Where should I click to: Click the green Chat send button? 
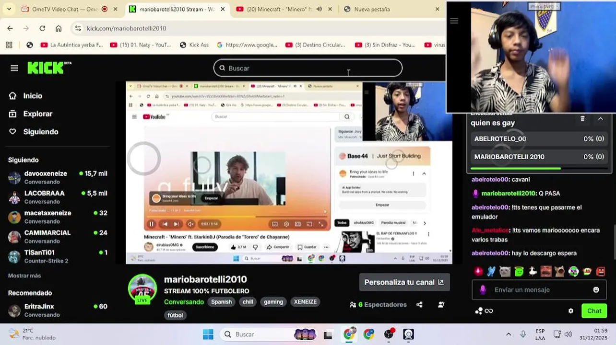(594, 311)
